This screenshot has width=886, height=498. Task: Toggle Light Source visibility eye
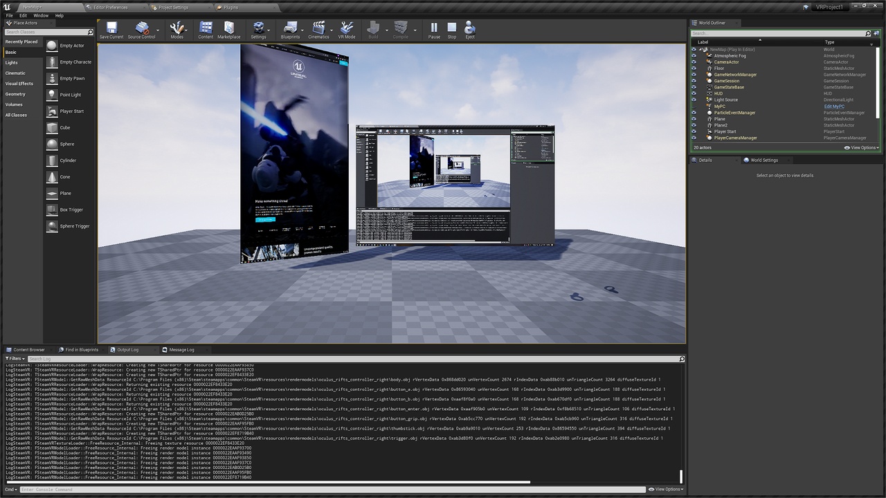[694, 100]
